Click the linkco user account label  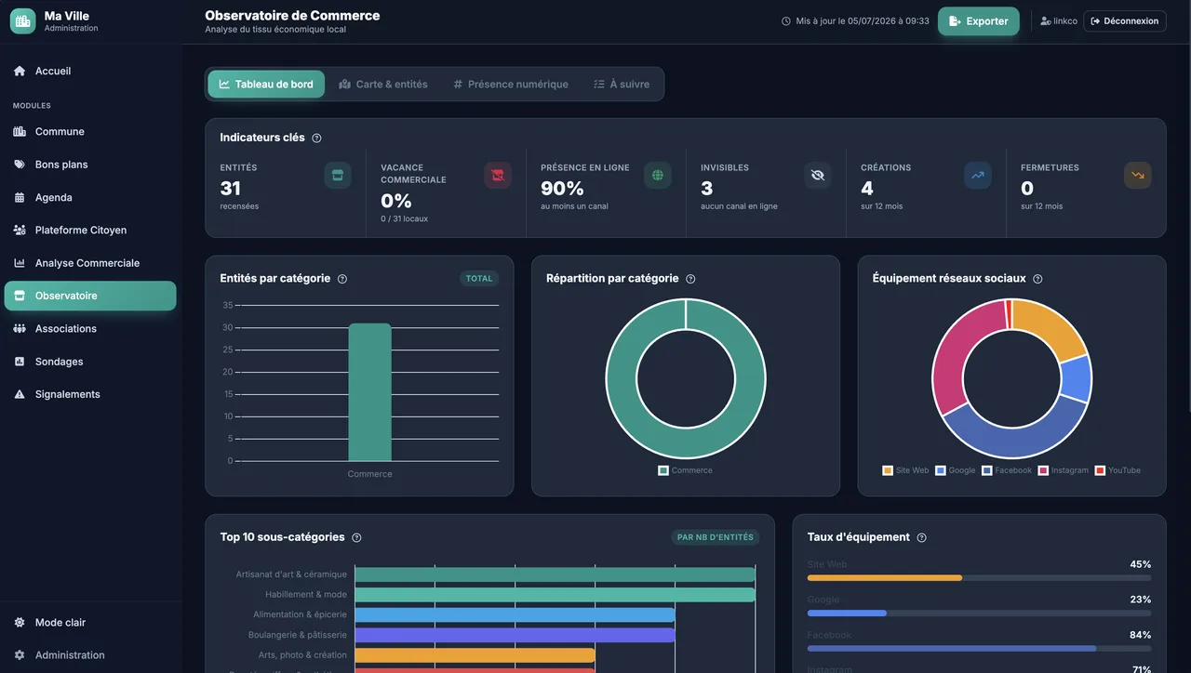[1059, 21]
